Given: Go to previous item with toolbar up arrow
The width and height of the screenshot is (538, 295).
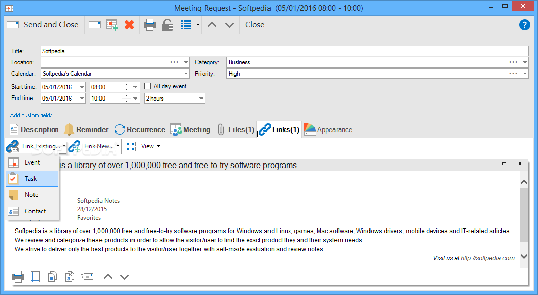Looking at the screenshot, I should [212, 25].
